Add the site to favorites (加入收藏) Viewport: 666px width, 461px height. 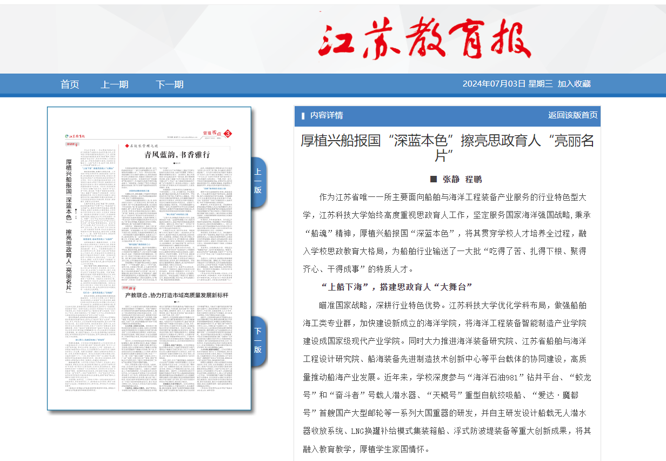574,84
